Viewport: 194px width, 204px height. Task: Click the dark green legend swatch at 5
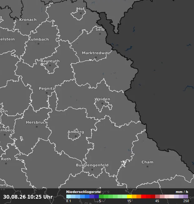click(x=101, y=196)
